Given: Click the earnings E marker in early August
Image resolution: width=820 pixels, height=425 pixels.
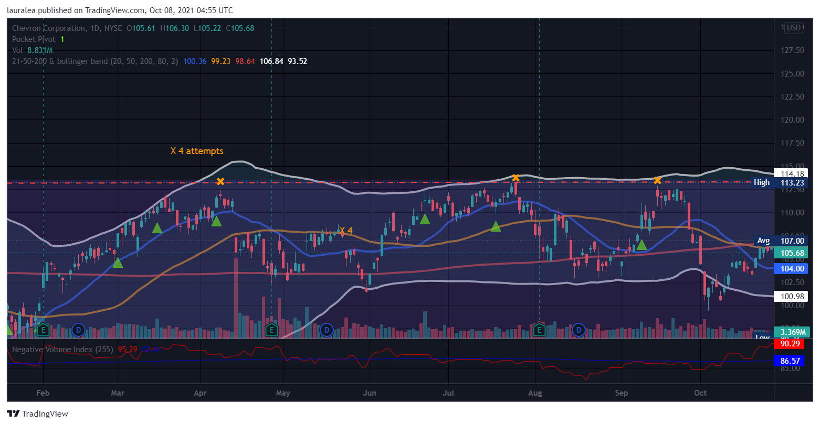Looking at the screenshot, I should pos(539,330).
